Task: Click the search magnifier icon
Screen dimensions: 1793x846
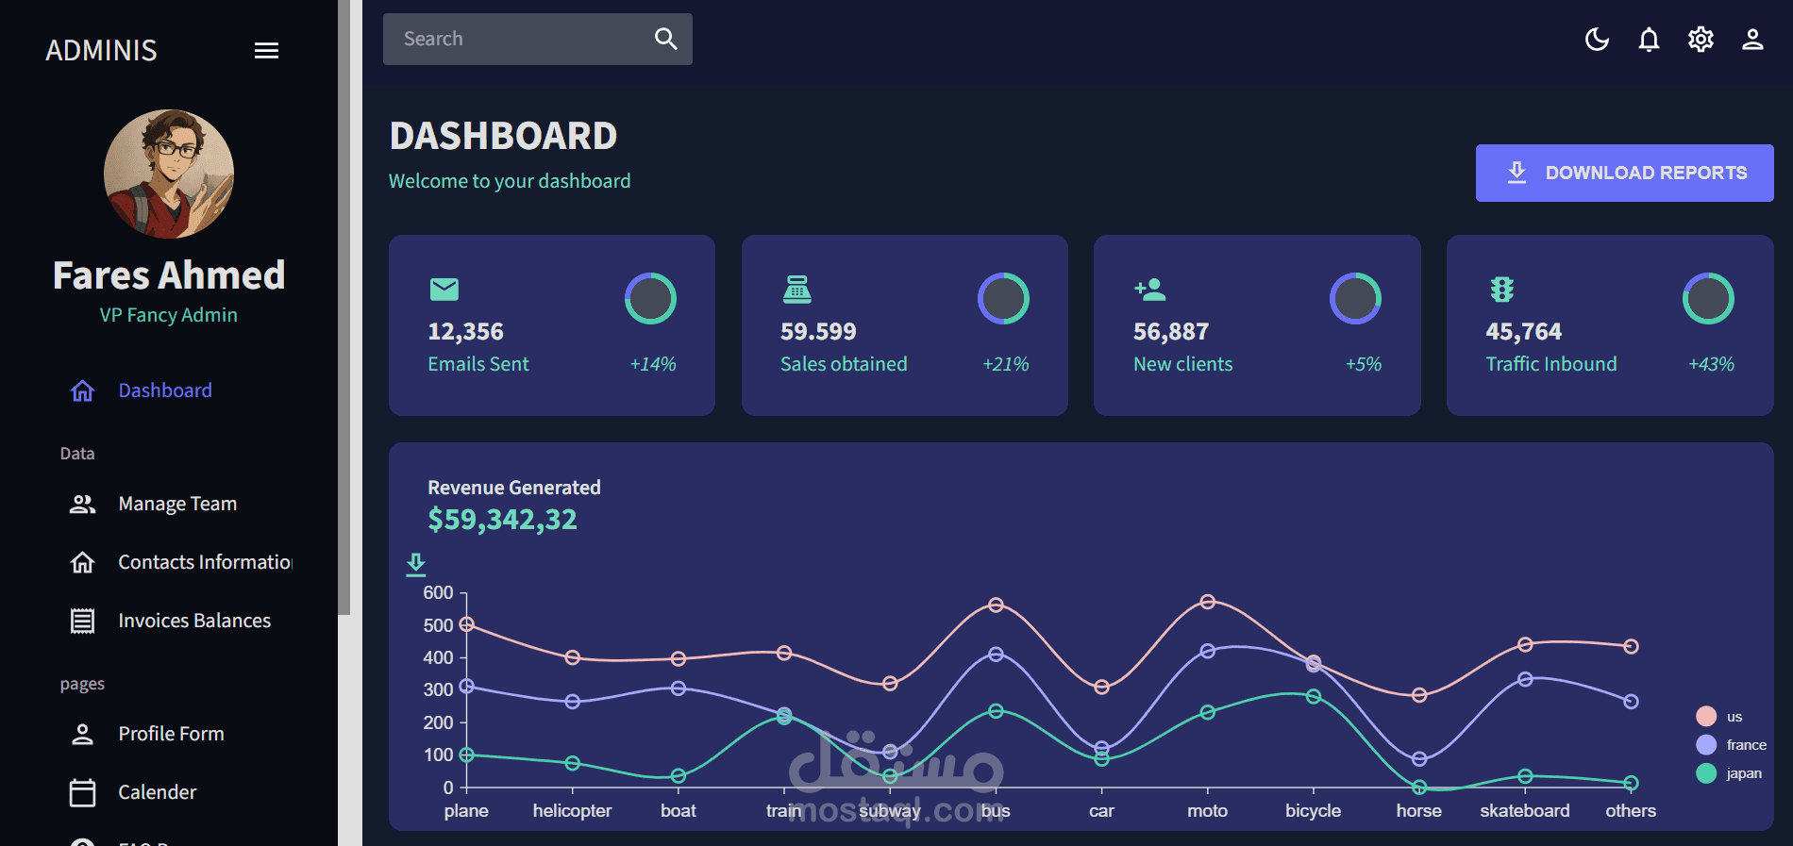Action: point(666,39)
